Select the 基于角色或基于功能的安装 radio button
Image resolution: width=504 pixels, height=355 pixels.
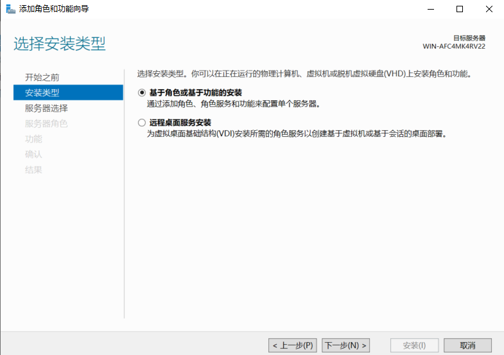[142, 93]
